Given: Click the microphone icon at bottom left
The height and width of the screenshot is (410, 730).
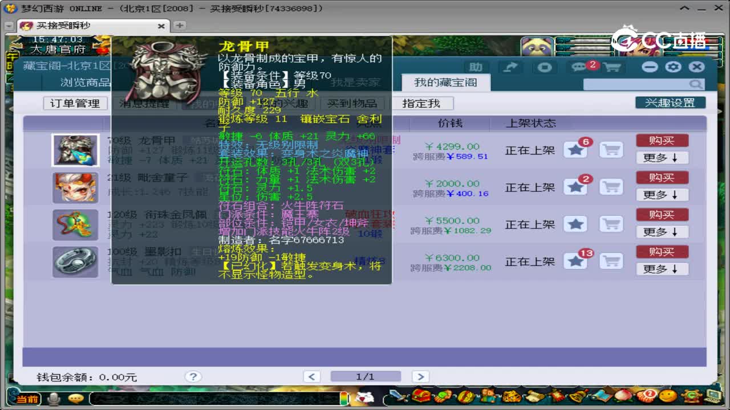Looking at the screenshot, I should click(x=54, y=399).
